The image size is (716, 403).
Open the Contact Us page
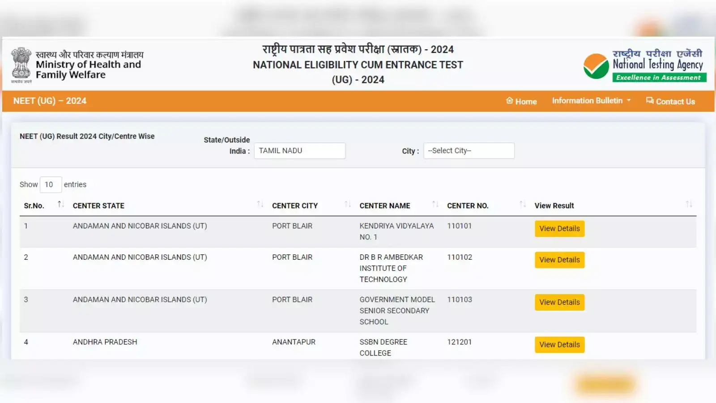pos(670,101)
